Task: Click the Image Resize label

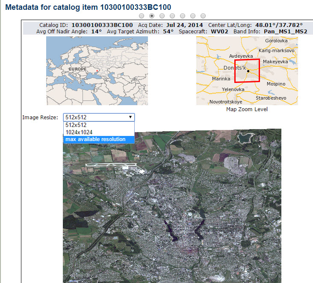Action: pyautogui.click(x=40, y=118)
